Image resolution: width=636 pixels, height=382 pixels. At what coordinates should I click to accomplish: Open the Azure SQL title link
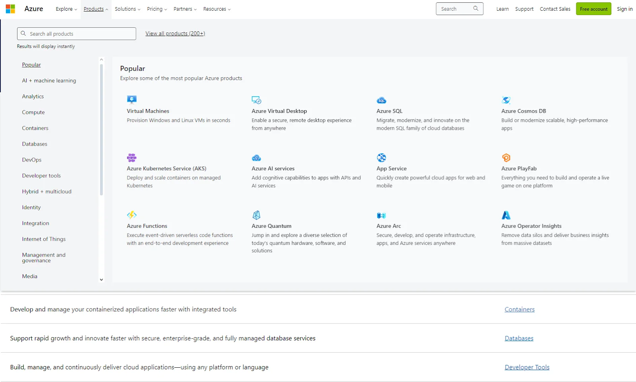(x=390, y=111)
